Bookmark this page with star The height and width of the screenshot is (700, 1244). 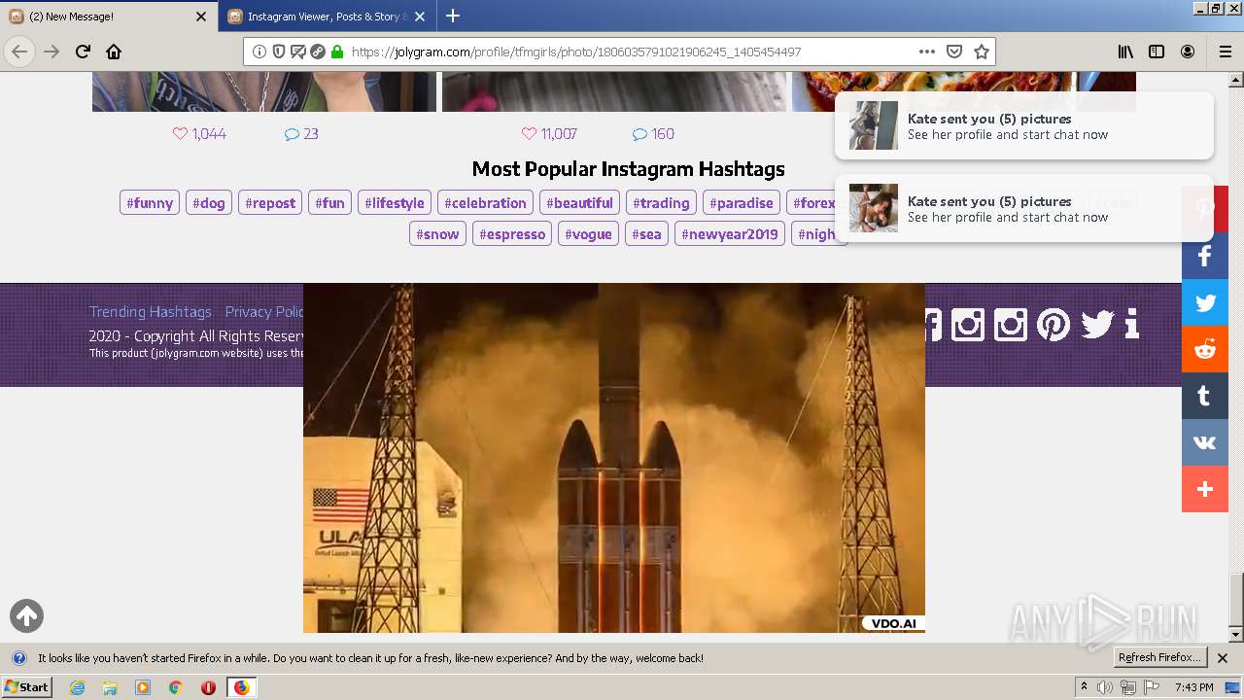[x=982, y=52]
